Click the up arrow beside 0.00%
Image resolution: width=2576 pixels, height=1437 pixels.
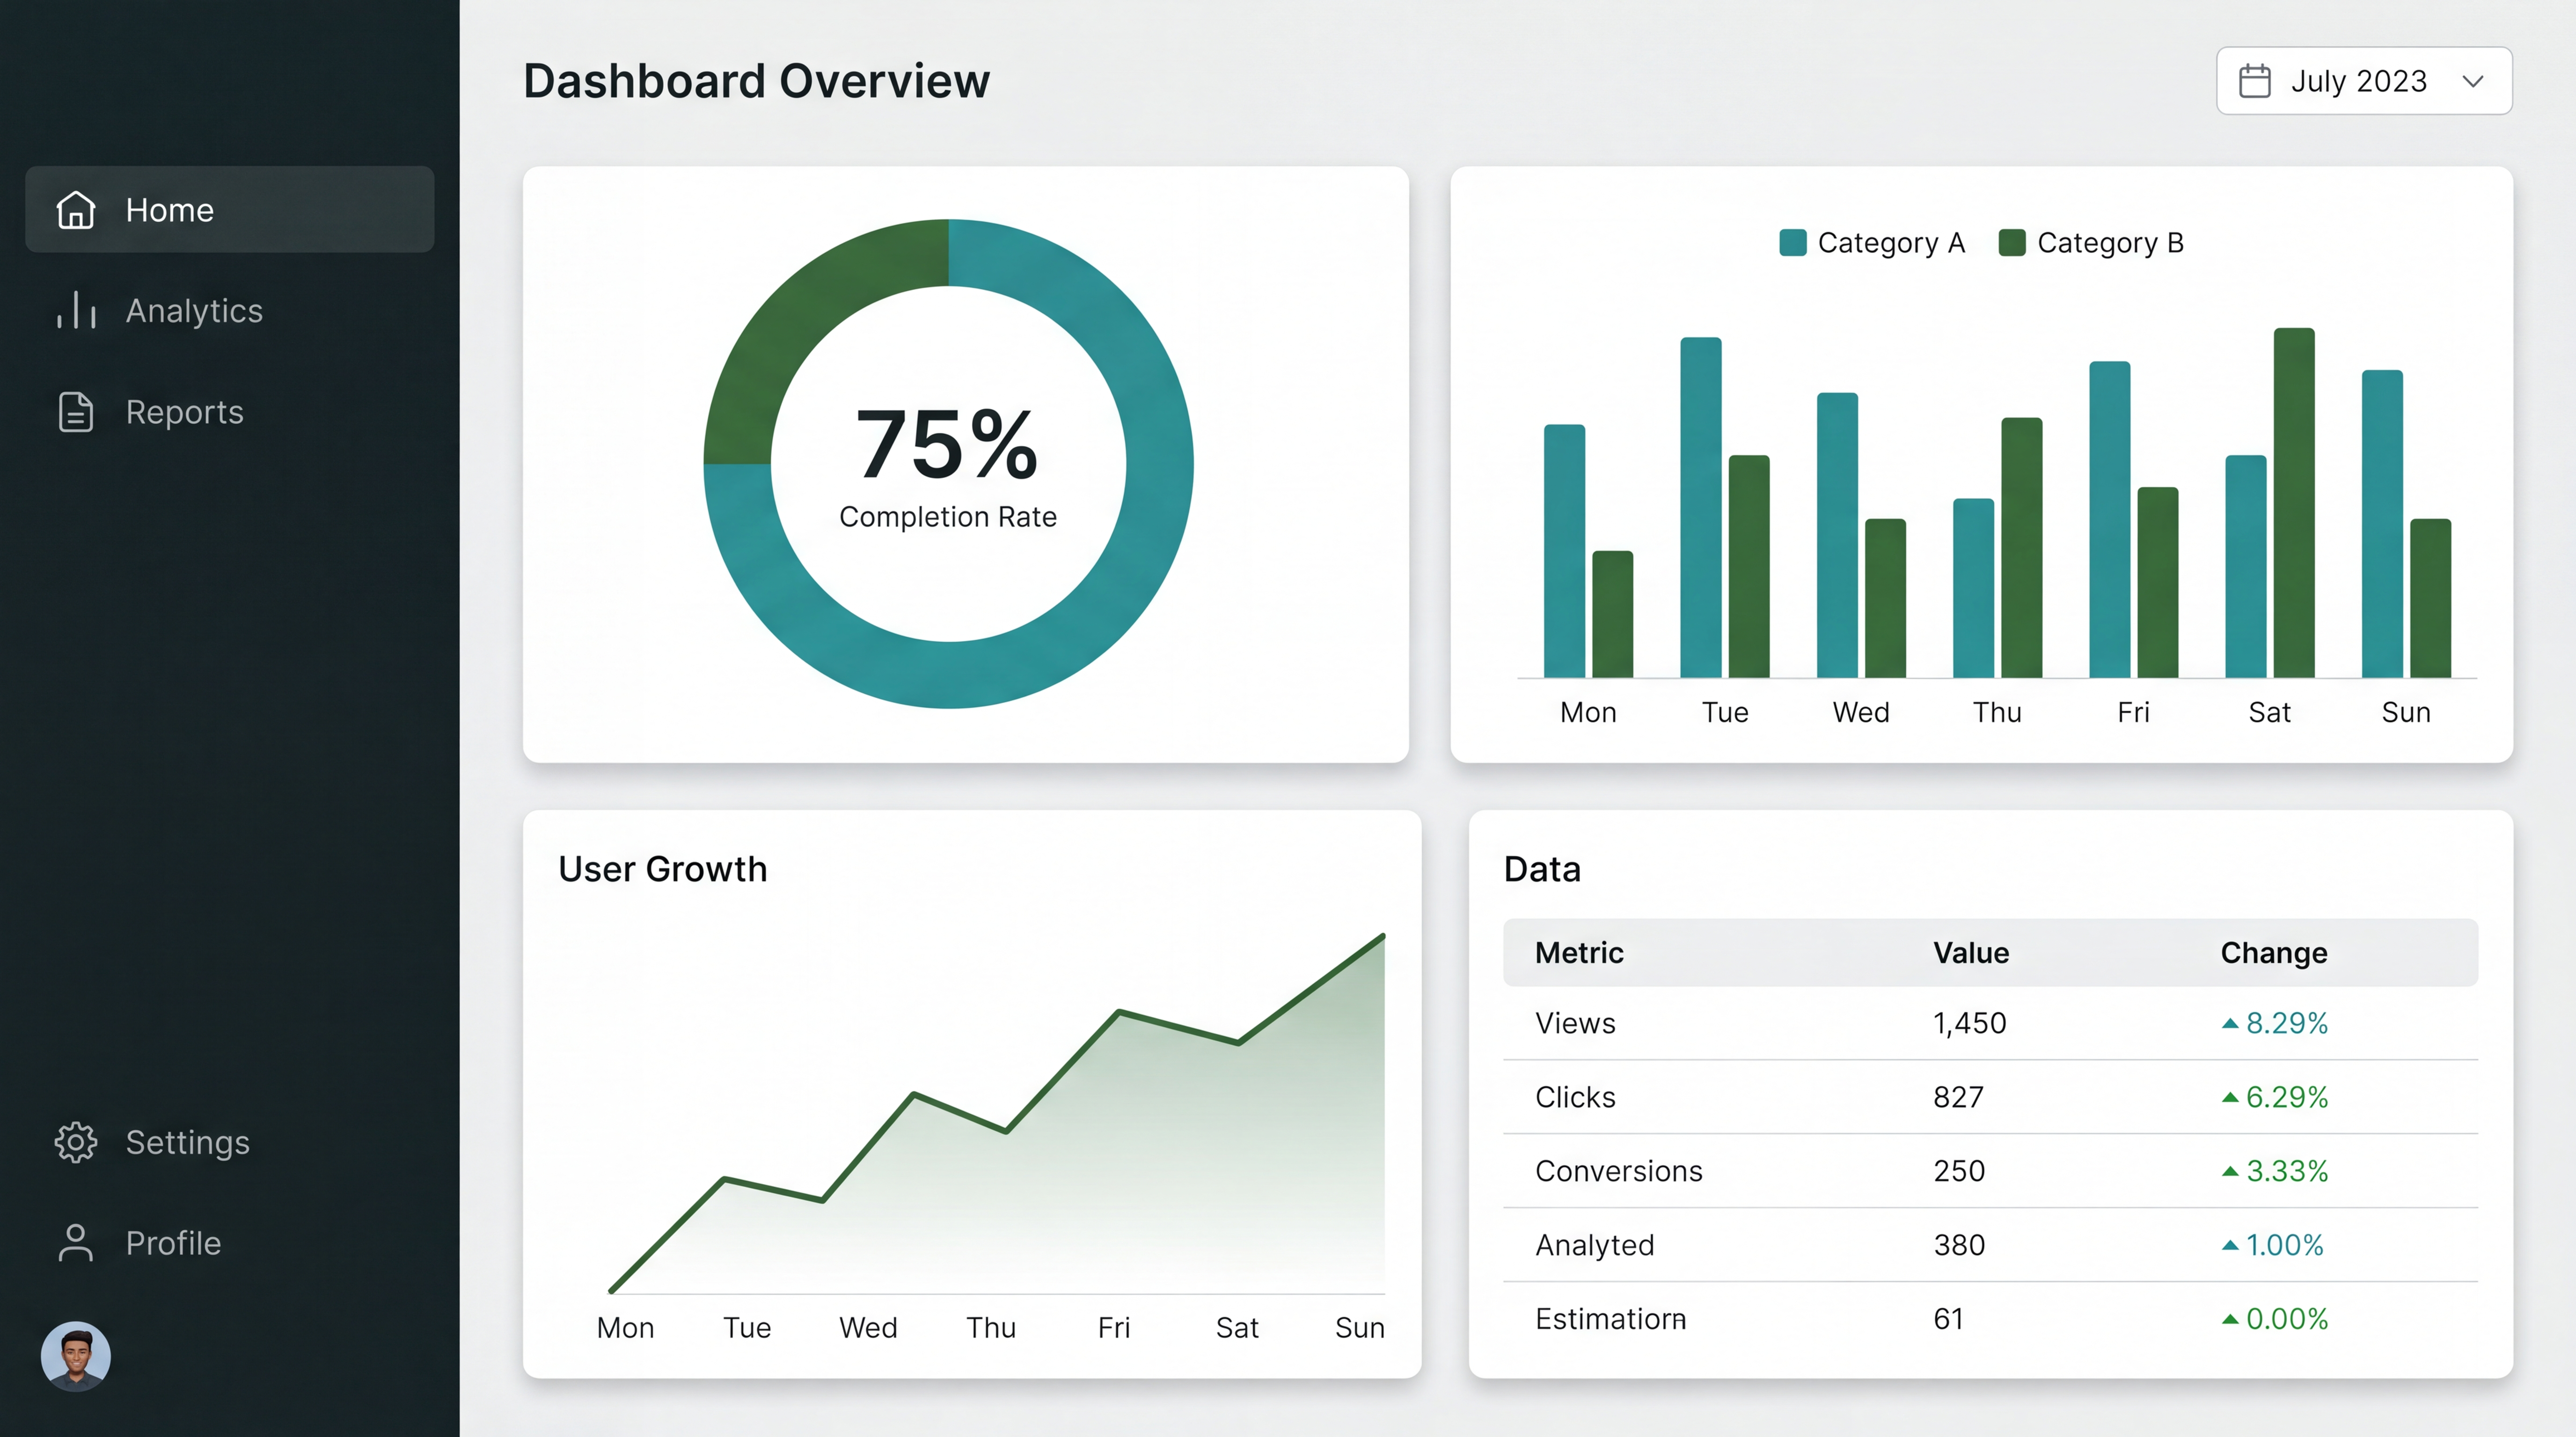(x=2229, y=1319)
